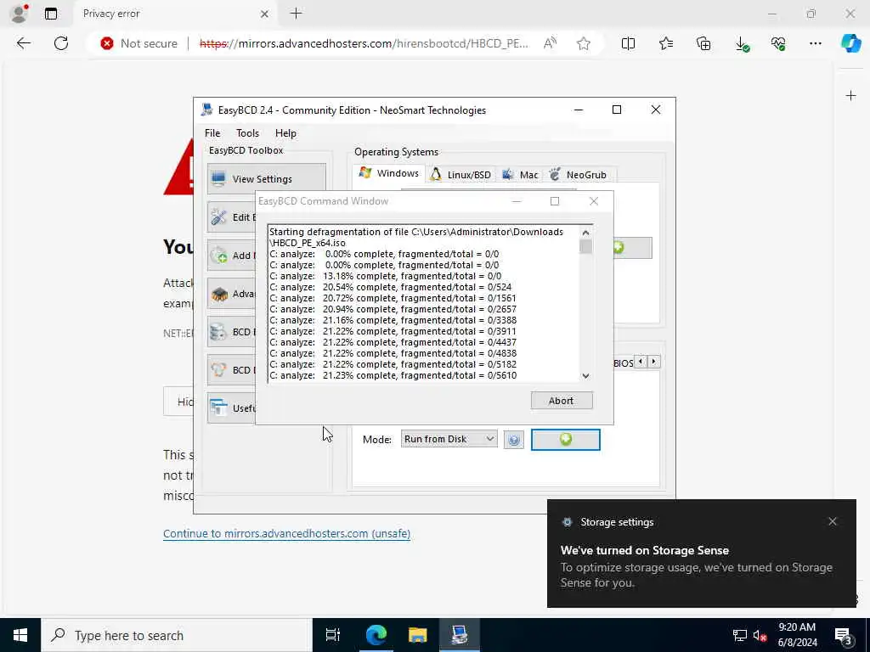870x652 pixels.
Task: Switch to the Linux/BSD tab
Action: 460,175
